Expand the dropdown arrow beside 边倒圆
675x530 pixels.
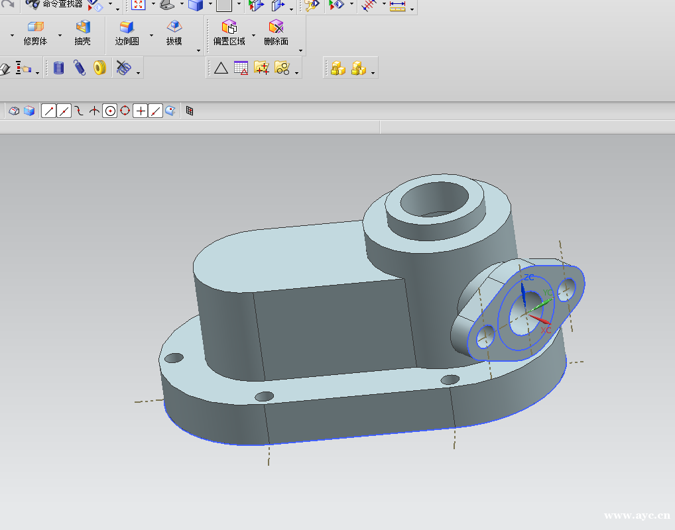pos(151,35)
